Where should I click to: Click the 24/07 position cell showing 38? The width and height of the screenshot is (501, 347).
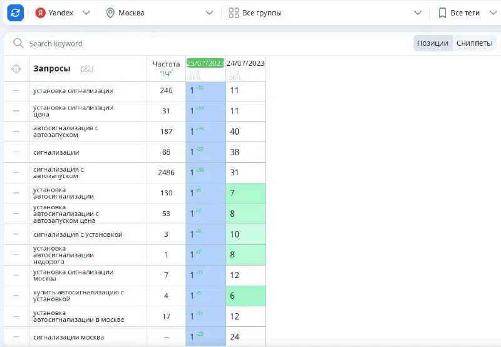click(x=245, y=152)
